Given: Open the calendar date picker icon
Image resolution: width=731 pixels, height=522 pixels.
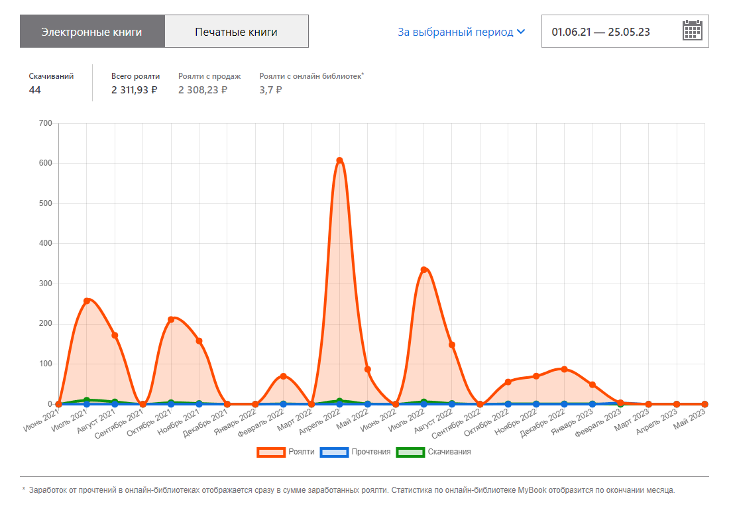Looking at the screenshot, I should tap(692, 30).
